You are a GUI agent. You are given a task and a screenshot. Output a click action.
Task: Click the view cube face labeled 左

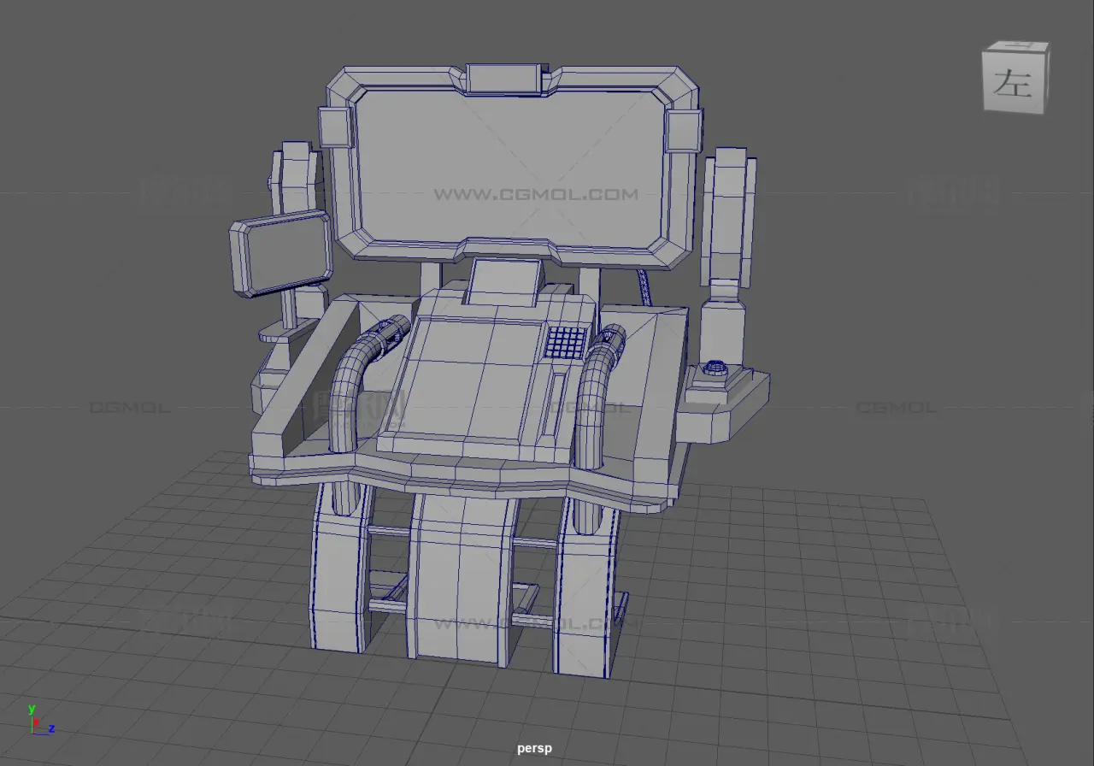[x=1014, y=84]
